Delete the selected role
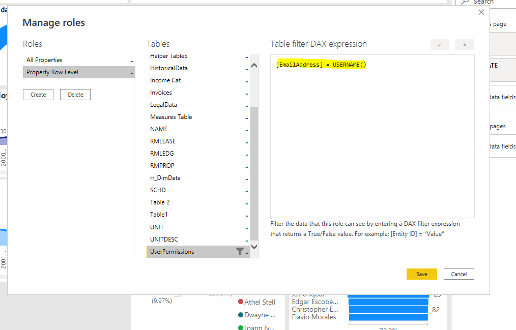The width and height of the screenshot is (516, 330). pos(75,95)
